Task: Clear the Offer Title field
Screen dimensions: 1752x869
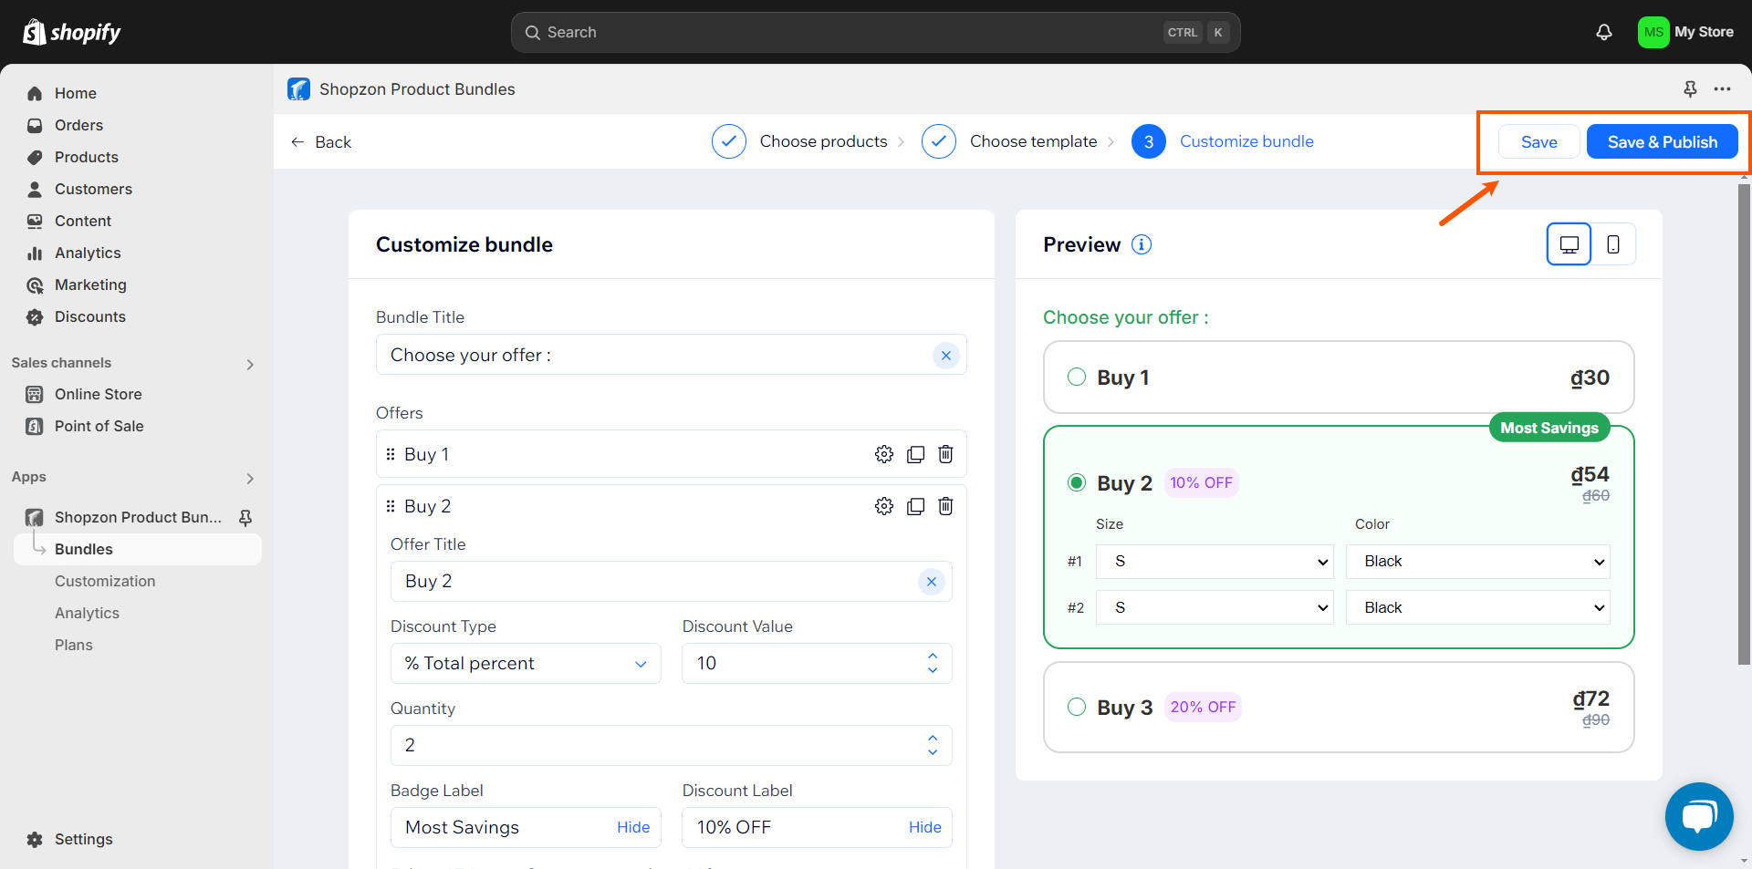Action: [x=931, y=582]
